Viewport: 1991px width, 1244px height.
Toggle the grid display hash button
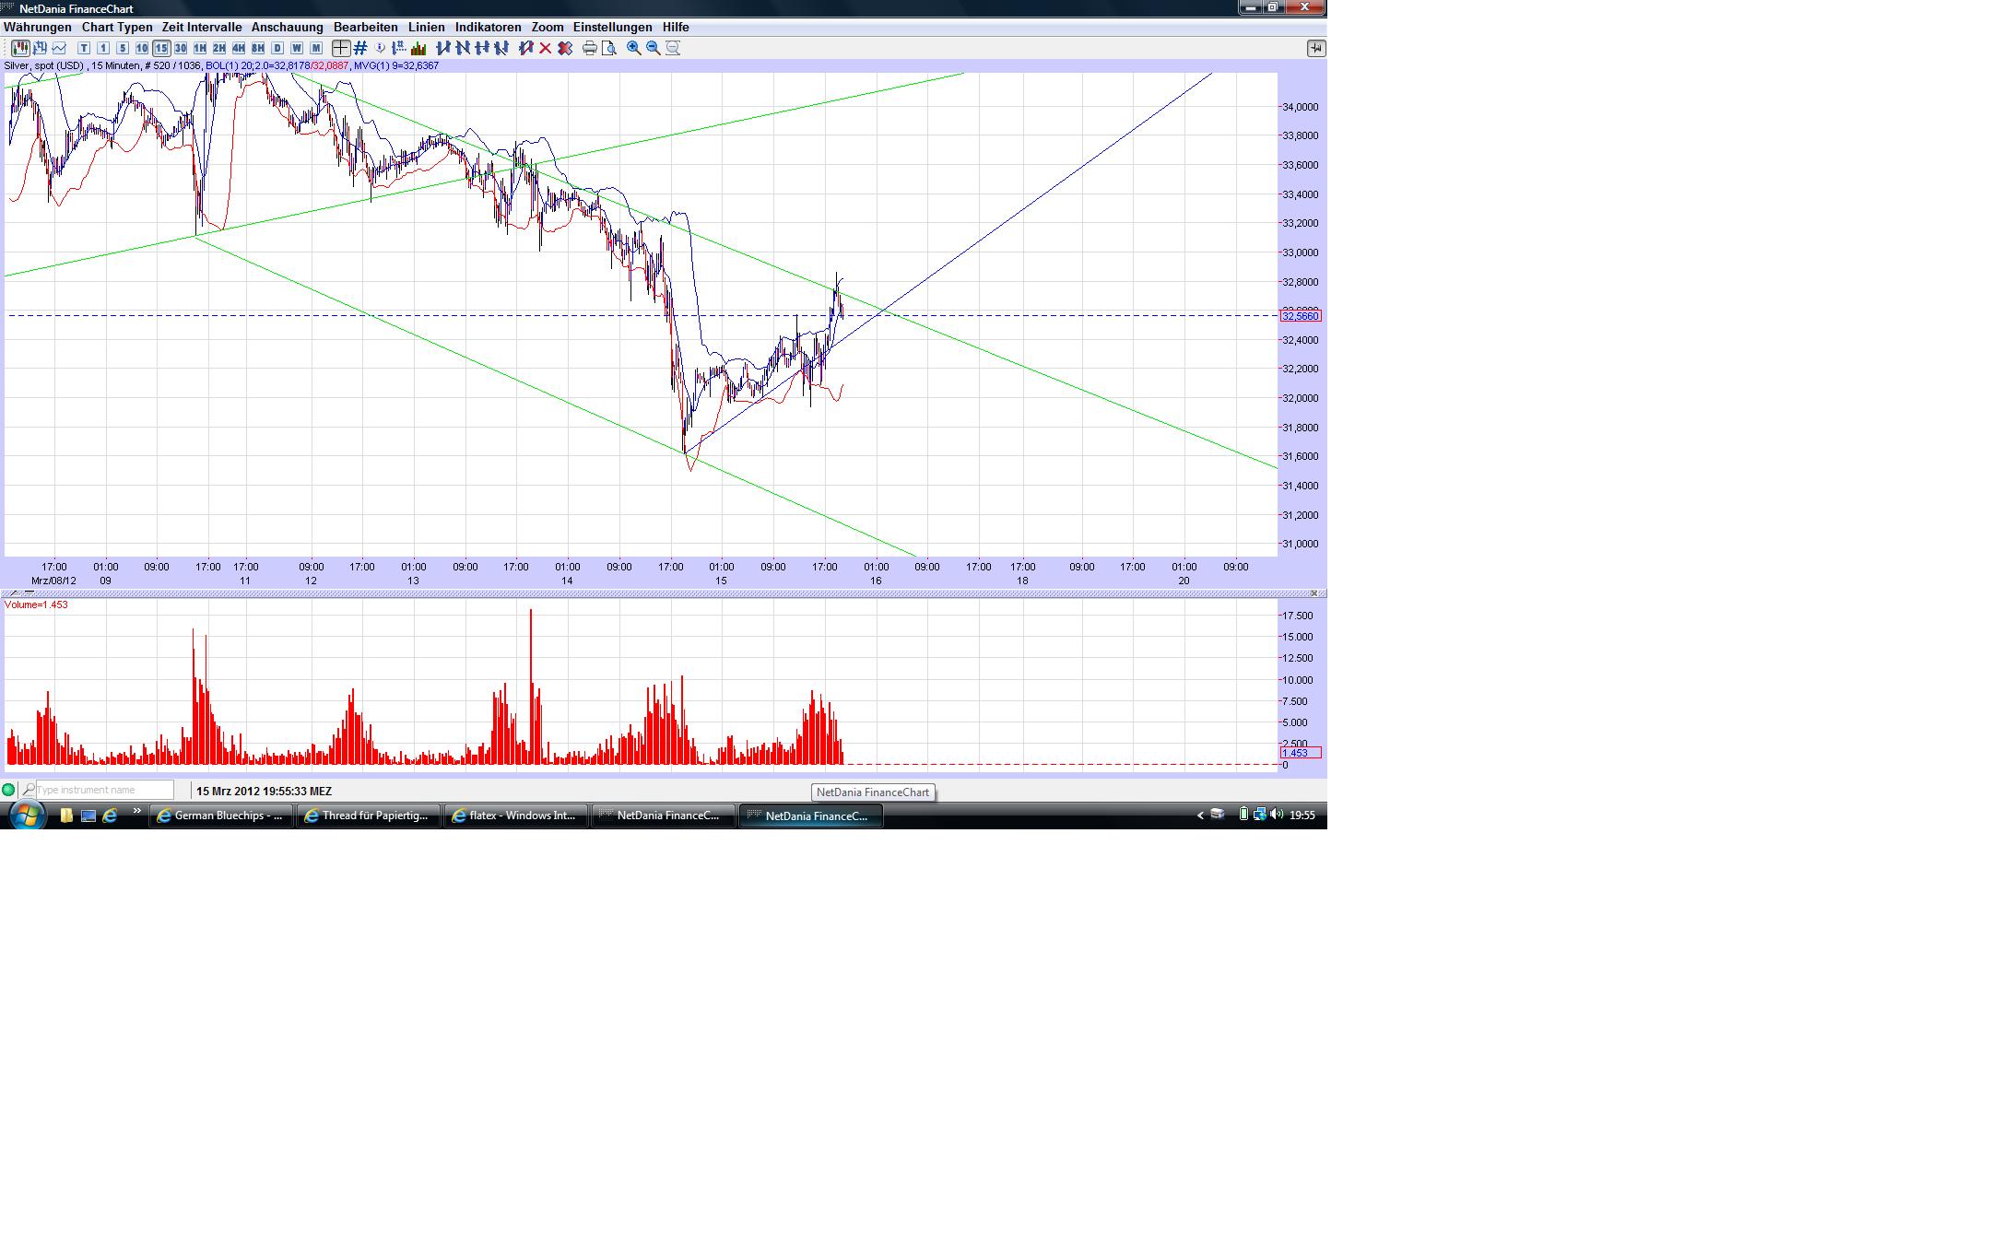coord(360,48)
